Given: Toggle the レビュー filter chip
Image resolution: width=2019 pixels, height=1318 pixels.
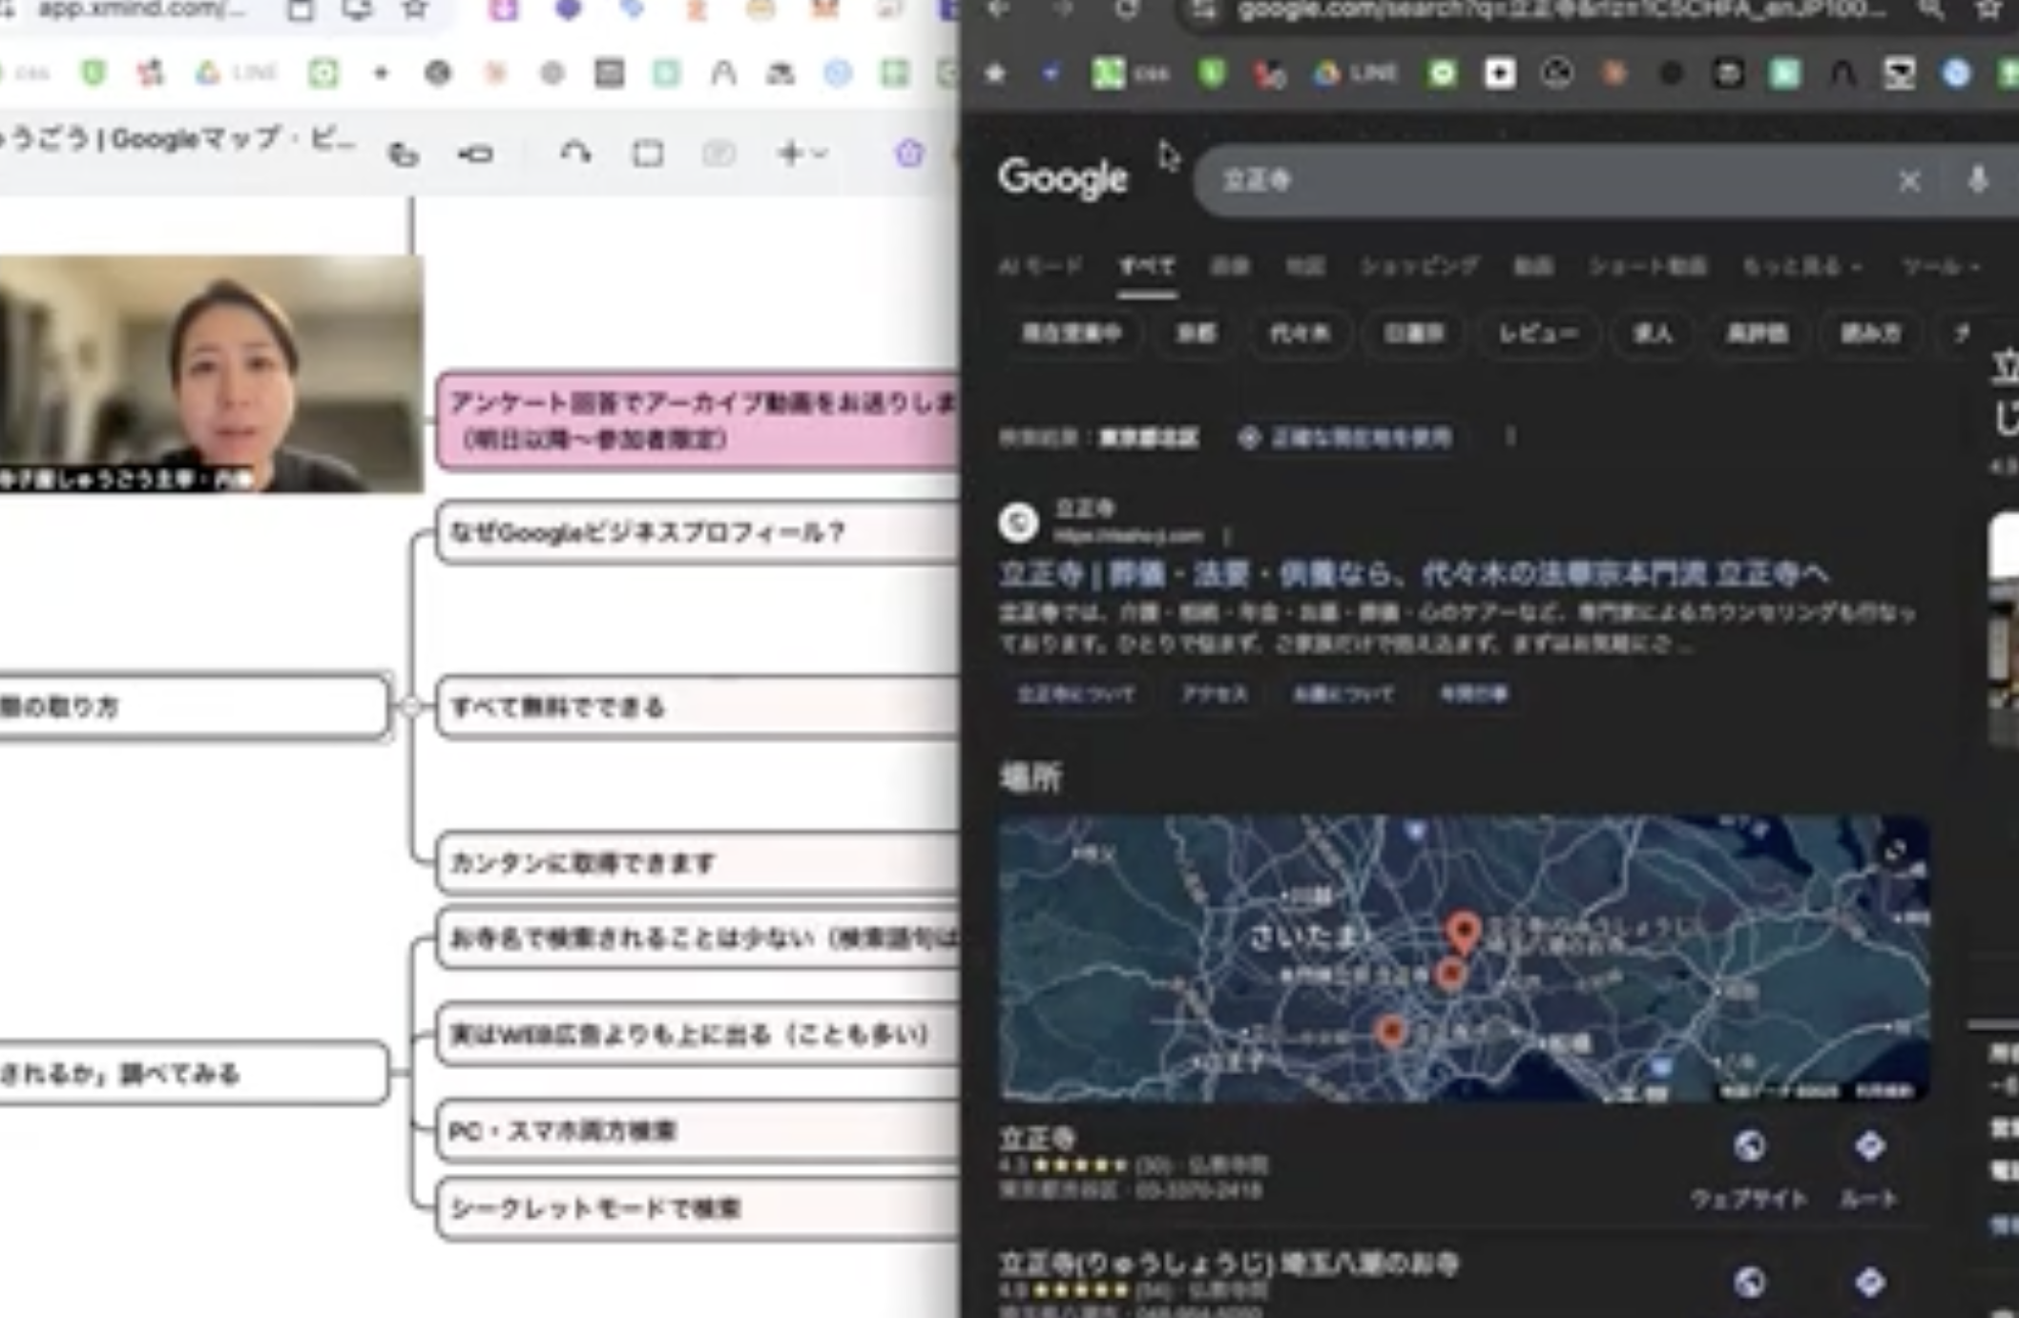Looking at the screenshot, I should click(x=1537, y=334).
